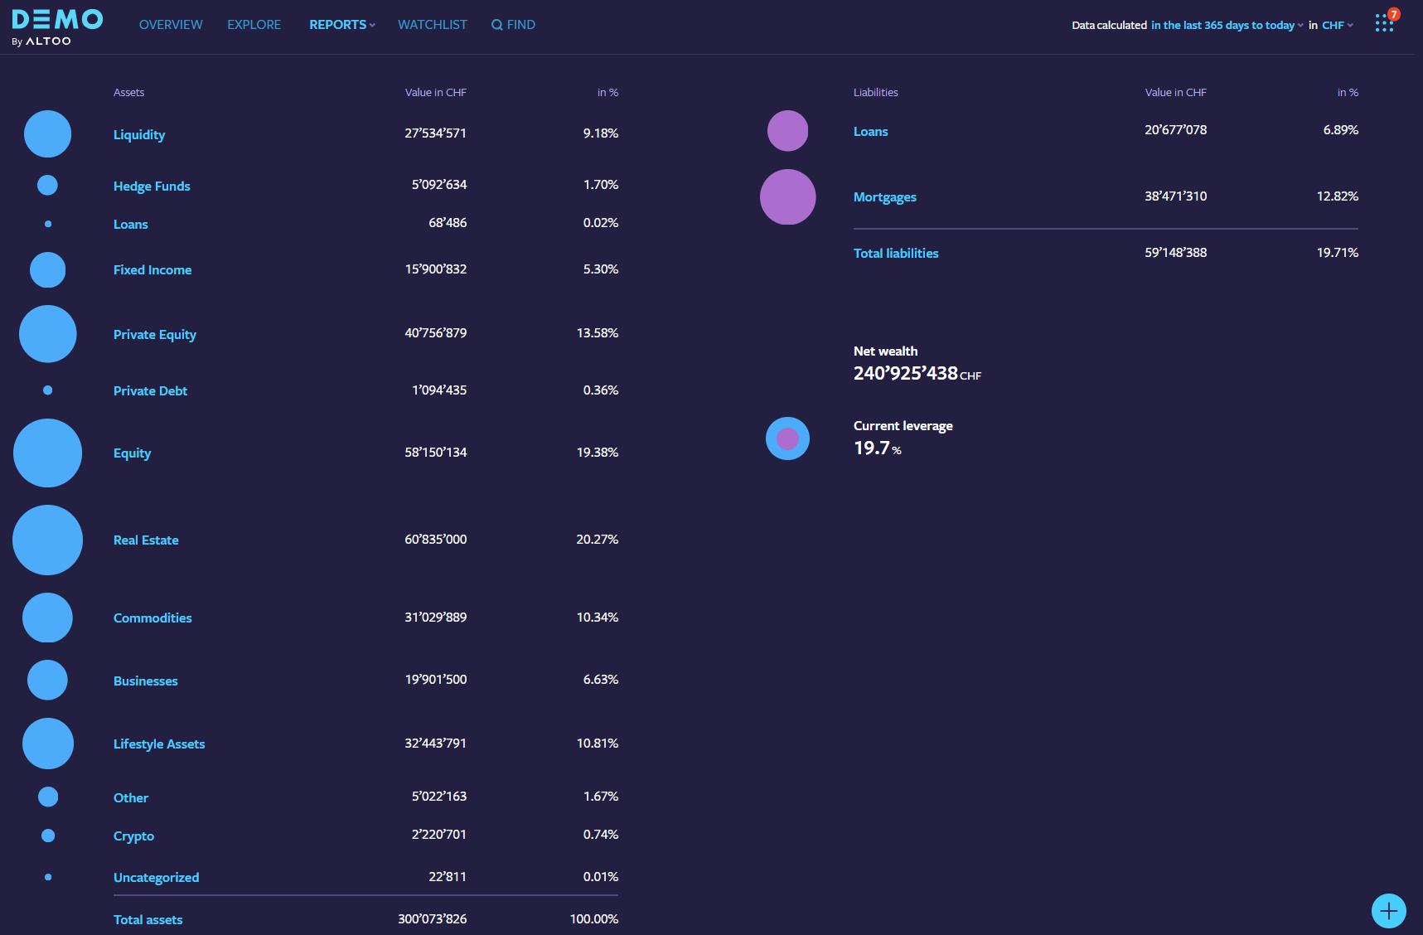Image resolution: width=1423 pixels, height=935 pixels.
Task: Open the CHF currency dropdown
Action: (1337, 26)
